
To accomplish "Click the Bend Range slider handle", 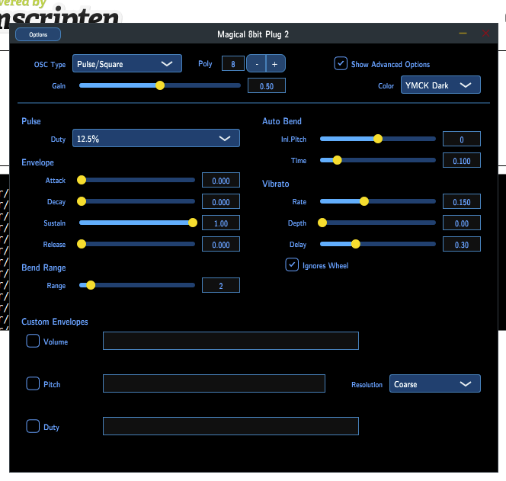I will pos(91,285).
